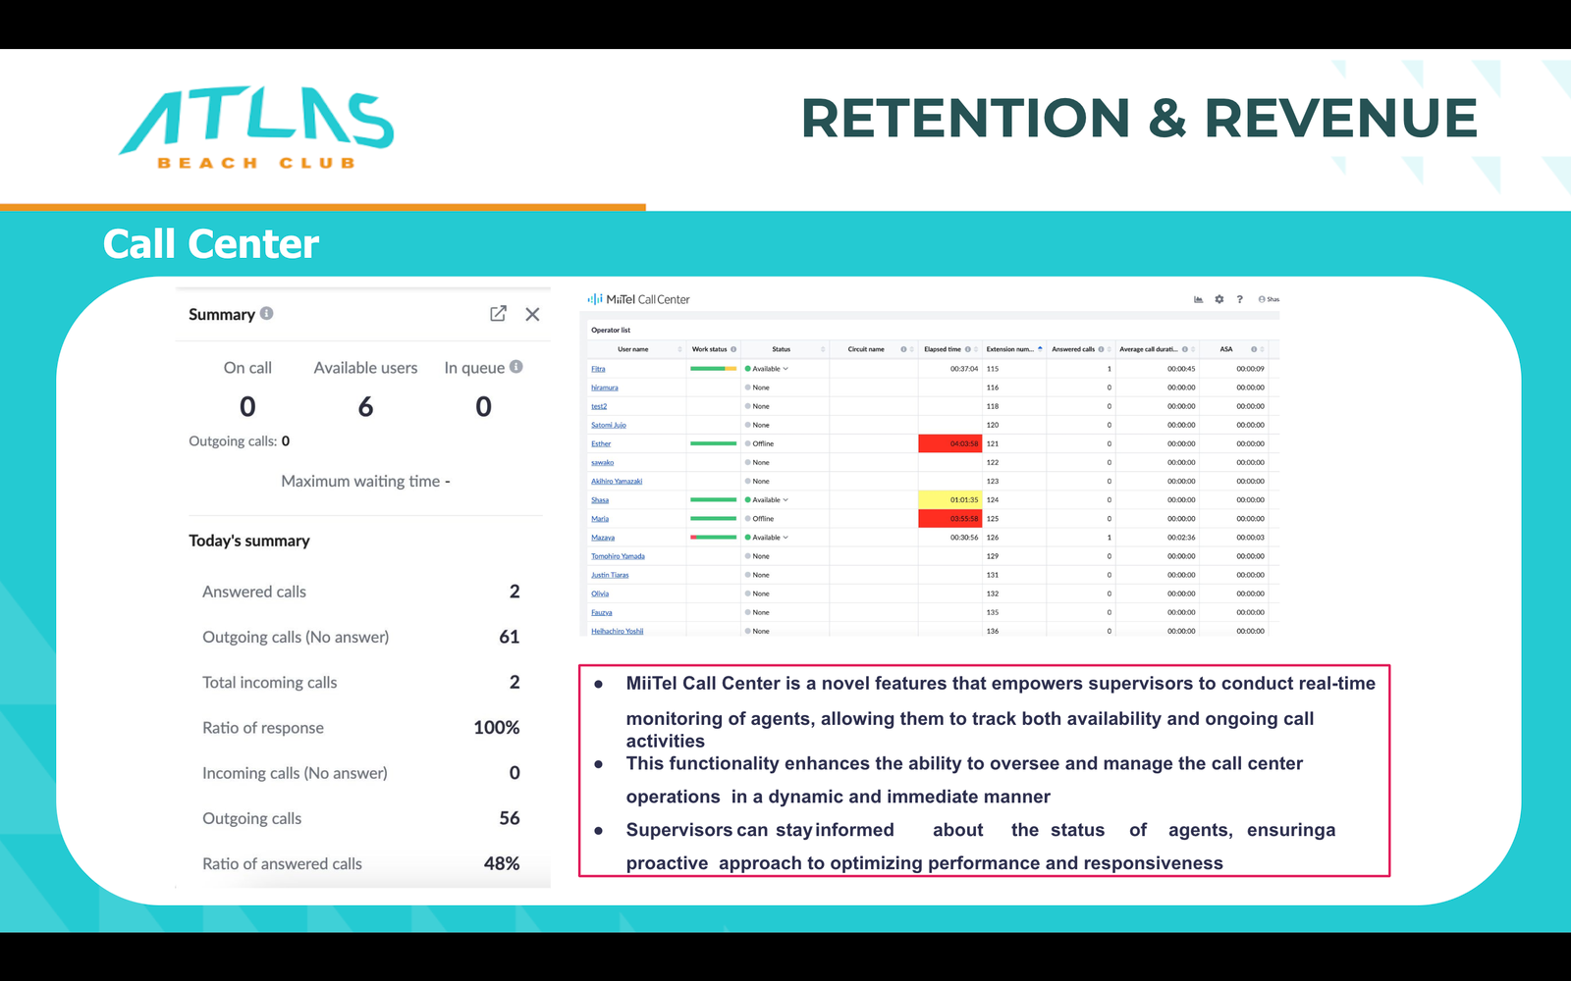Open the statistics chart icon in MiiTel header
Viewport: 1571px width, 981px height.
tap(1198, 299)
